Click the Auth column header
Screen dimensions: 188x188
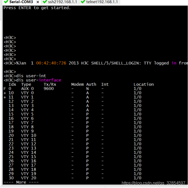click(91, 84)
